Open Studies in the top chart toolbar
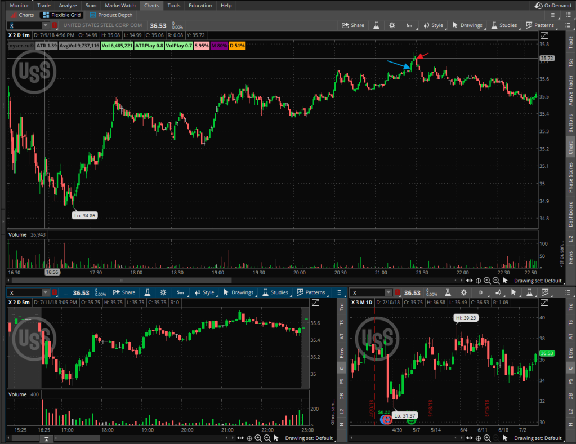 504,25
